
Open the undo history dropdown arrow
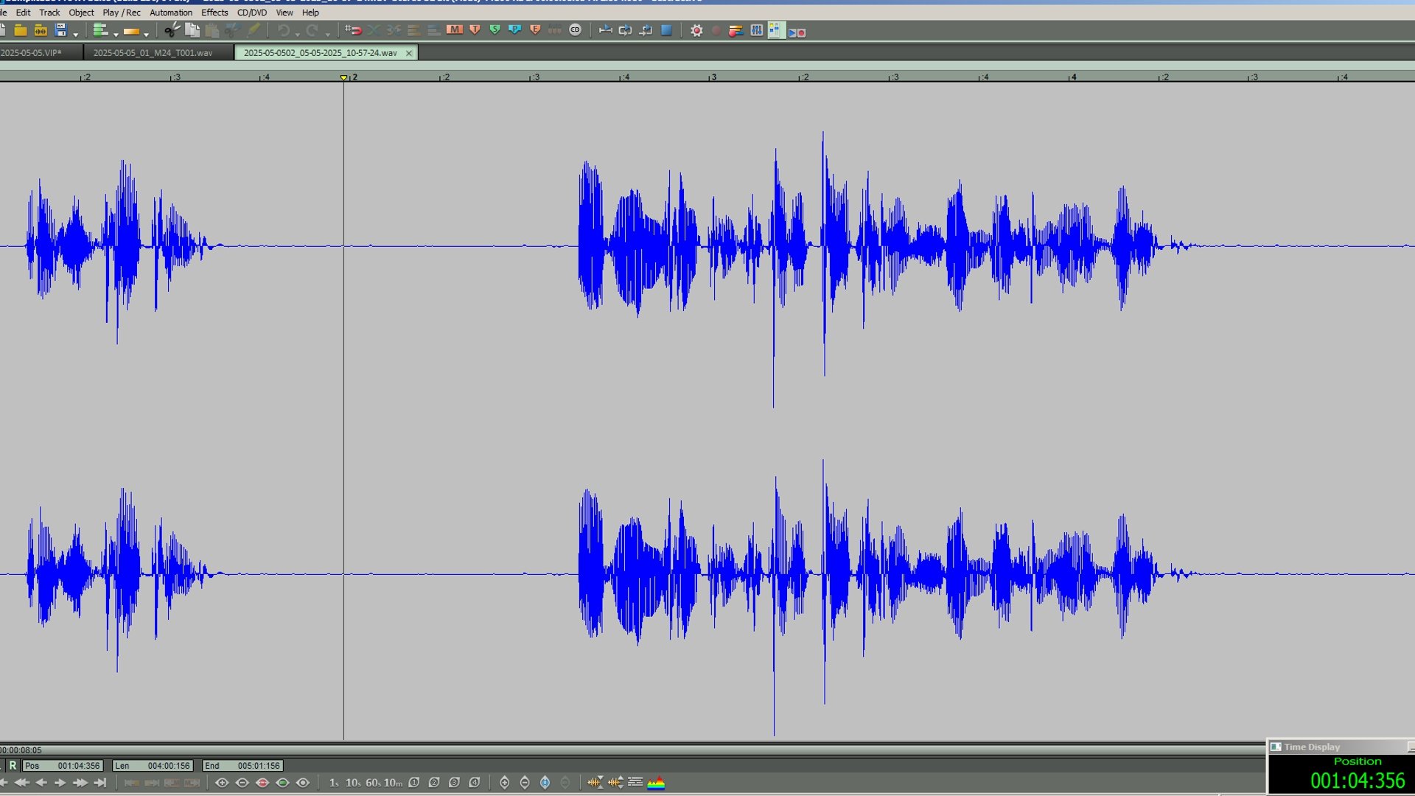coord(297,34)
